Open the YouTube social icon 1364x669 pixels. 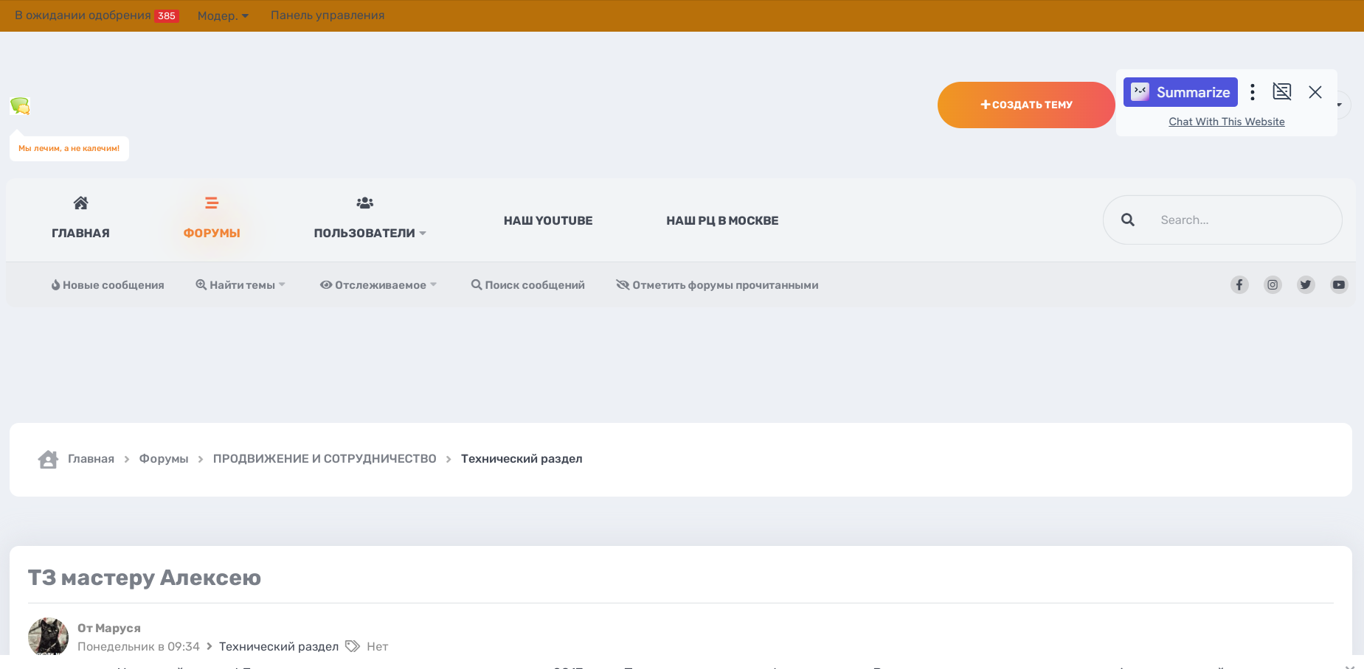(x=1339, y=284)
